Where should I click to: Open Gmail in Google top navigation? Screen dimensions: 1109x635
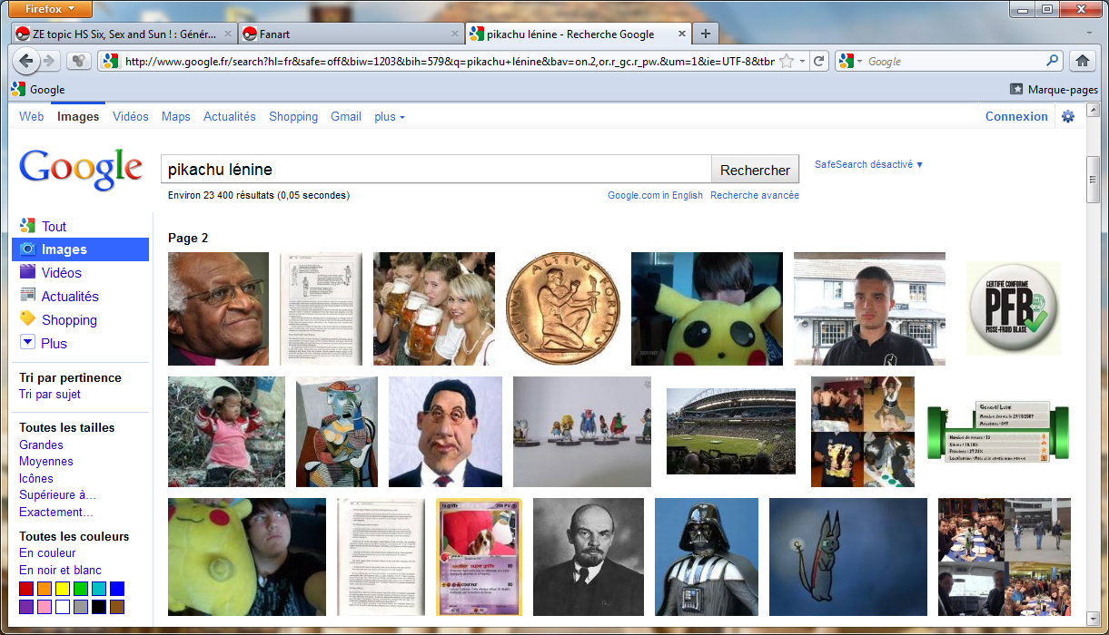346,116
